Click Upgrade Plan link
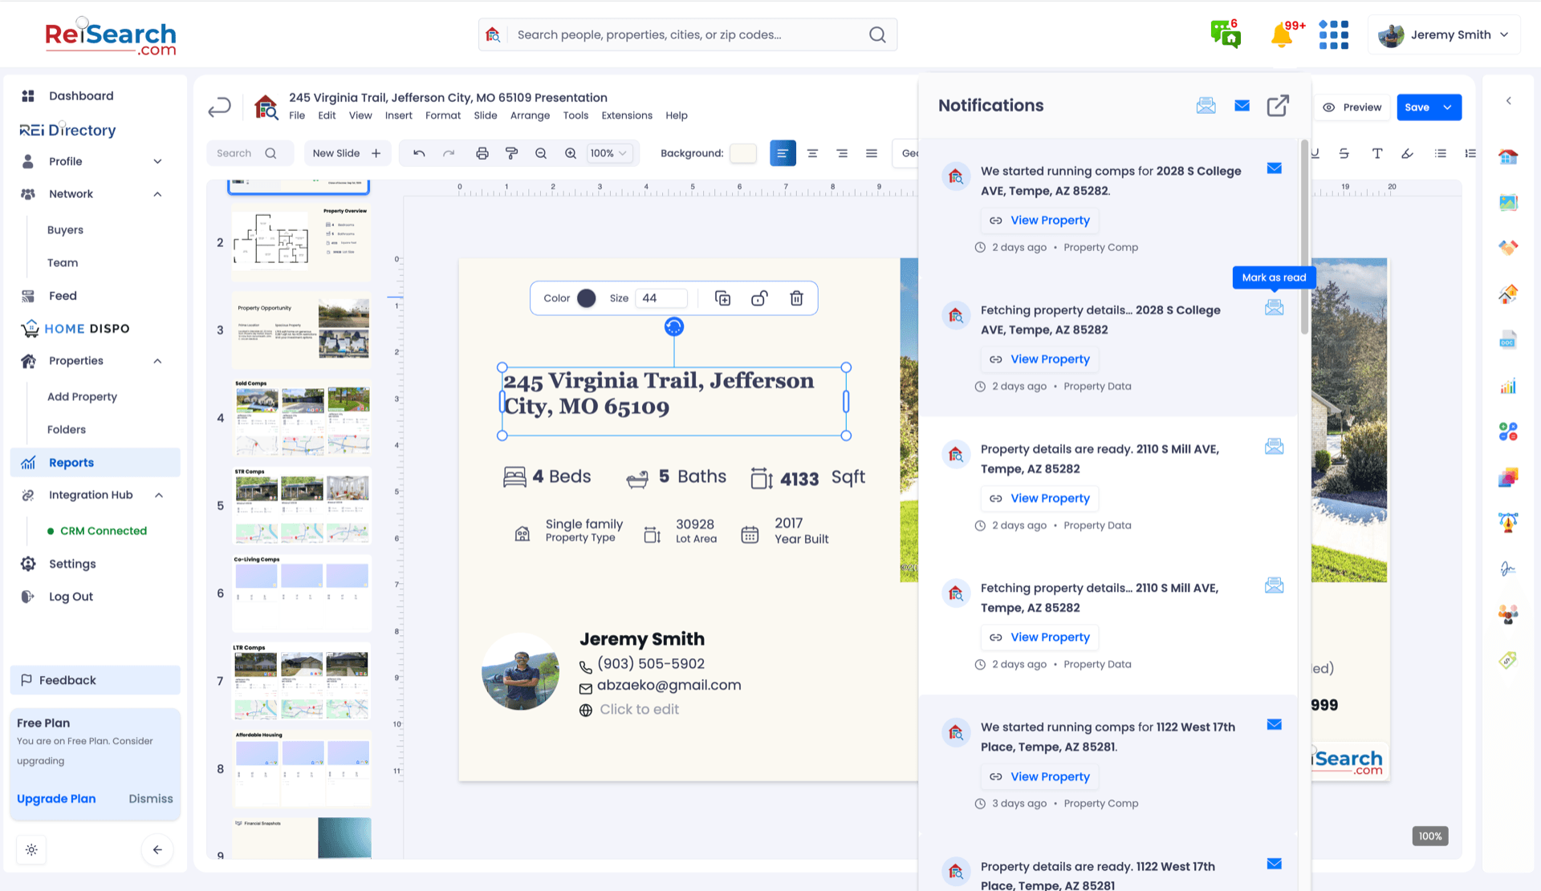Screen dimensions: 1541x891 (56, 799)
